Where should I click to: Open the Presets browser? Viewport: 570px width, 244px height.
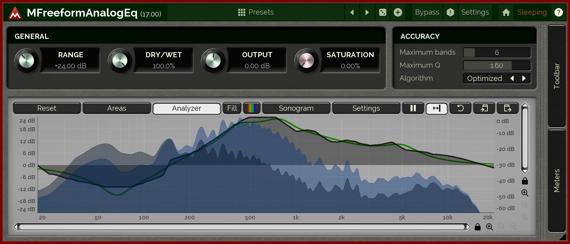256,12
